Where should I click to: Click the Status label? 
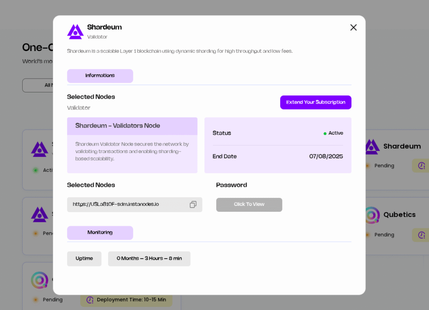tap(222, 133)
